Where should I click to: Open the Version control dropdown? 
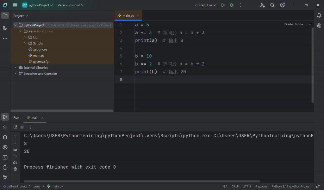pyautogui.click(x=71, y=5)
